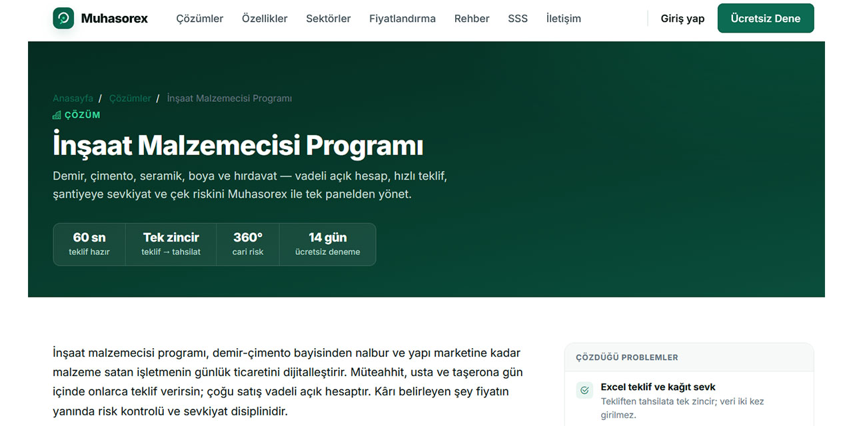This screenshot has height=426, width=853.
Task: Start with the Ücretsiz Dene button
Action: tap(766, 18)
